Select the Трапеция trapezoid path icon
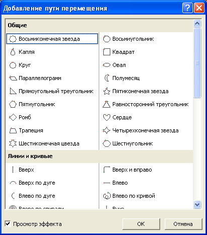The image size is (207, 235). coord(13,130)
